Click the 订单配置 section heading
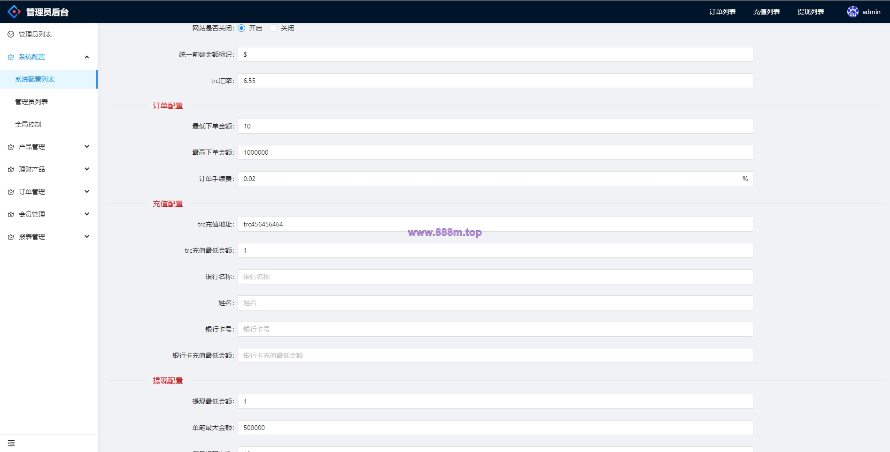 click(168, 106)
